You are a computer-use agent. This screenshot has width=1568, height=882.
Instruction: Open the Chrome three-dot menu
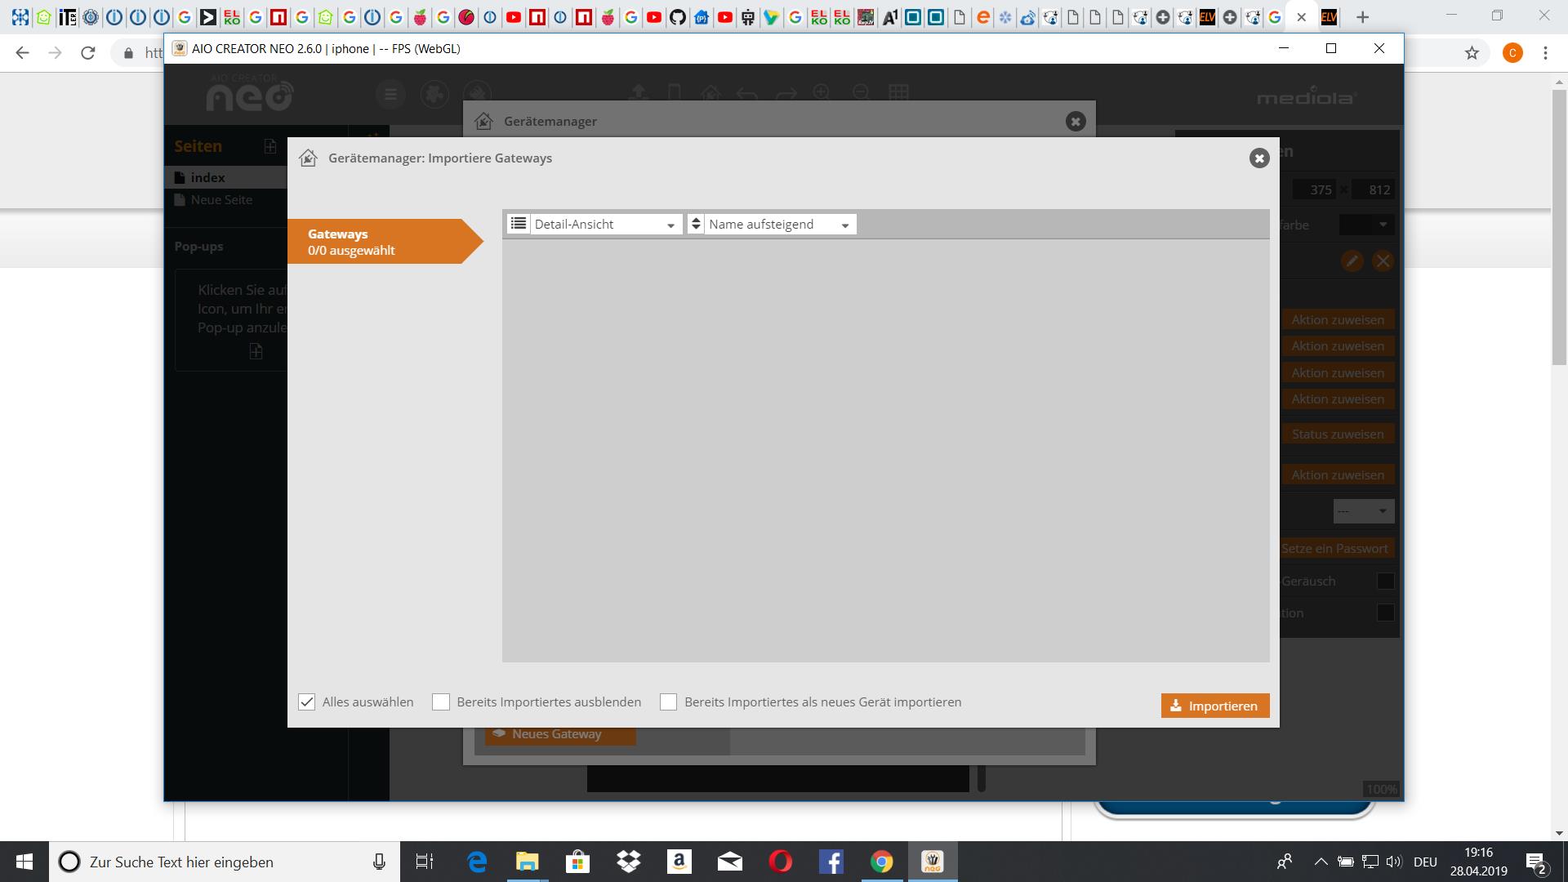(1545, 53)
